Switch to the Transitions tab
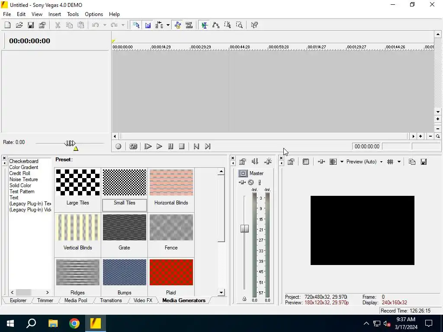Viewport: 443px width, 332px height. [x=111, y=300]
